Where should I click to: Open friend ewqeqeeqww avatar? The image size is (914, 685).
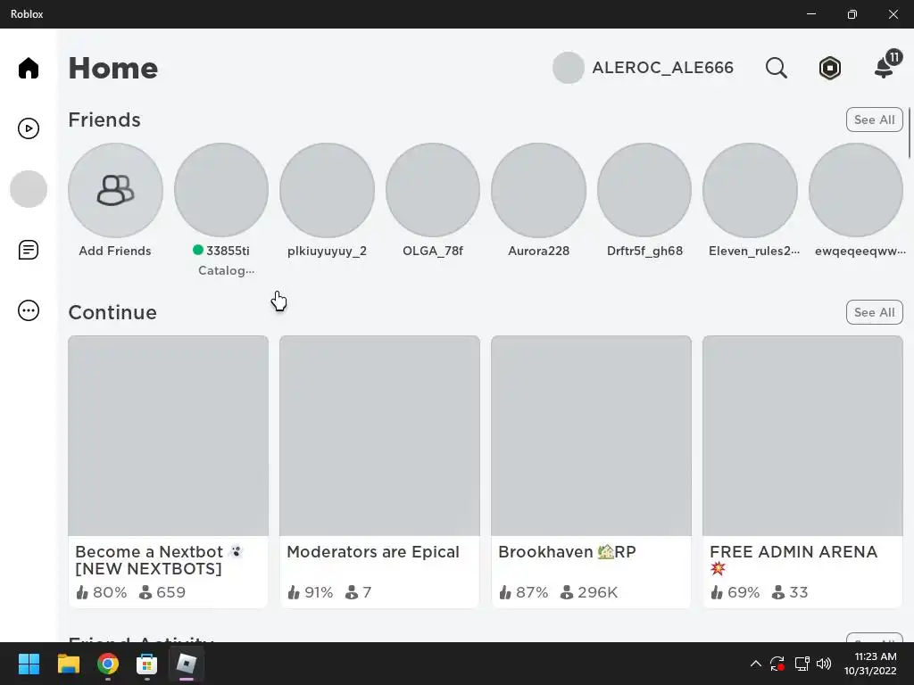coord(856,190)
